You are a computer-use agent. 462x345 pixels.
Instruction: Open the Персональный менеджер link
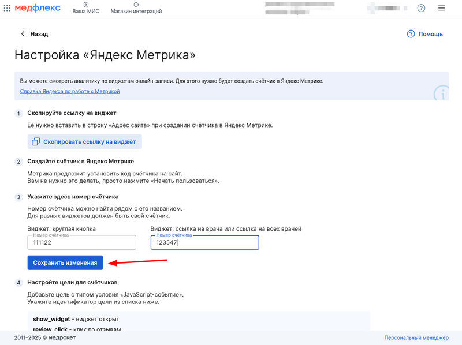416,337
